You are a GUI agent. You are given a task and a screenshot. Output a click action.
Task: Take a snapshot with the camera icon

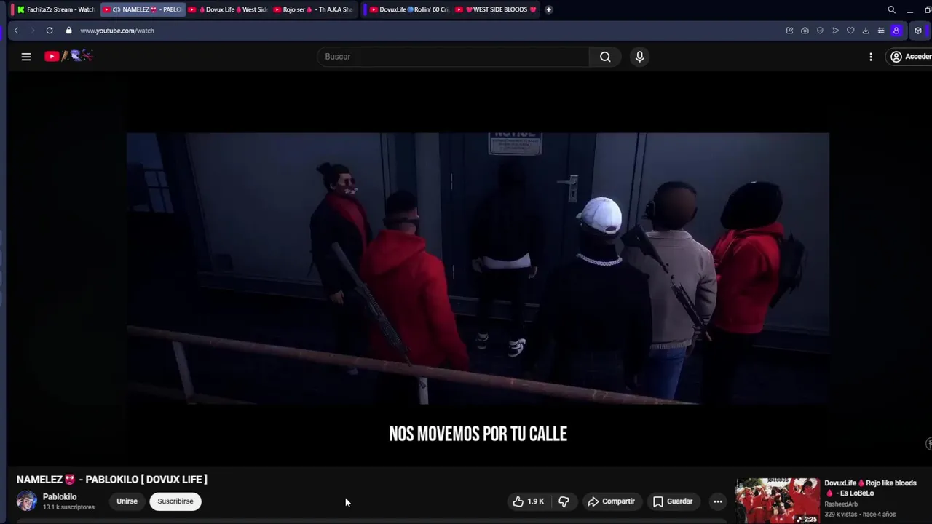[x=805, y=31]
